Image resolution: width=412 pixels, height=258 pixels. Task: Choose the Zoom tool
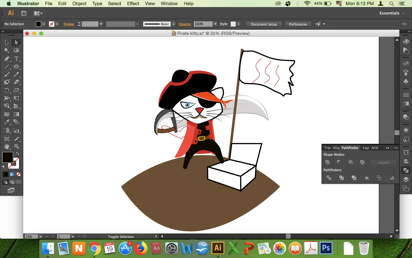16,147
